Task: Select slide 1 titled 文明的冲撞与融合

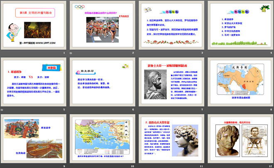Action: click(x=34, y=26)
